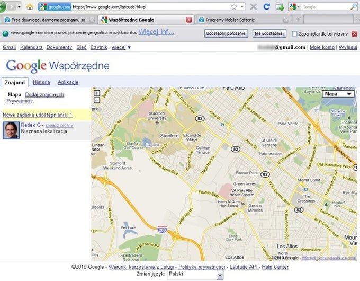This screenshot has width=360, height=281.
Task: Click the URL address field
Action: pos(150,7)
